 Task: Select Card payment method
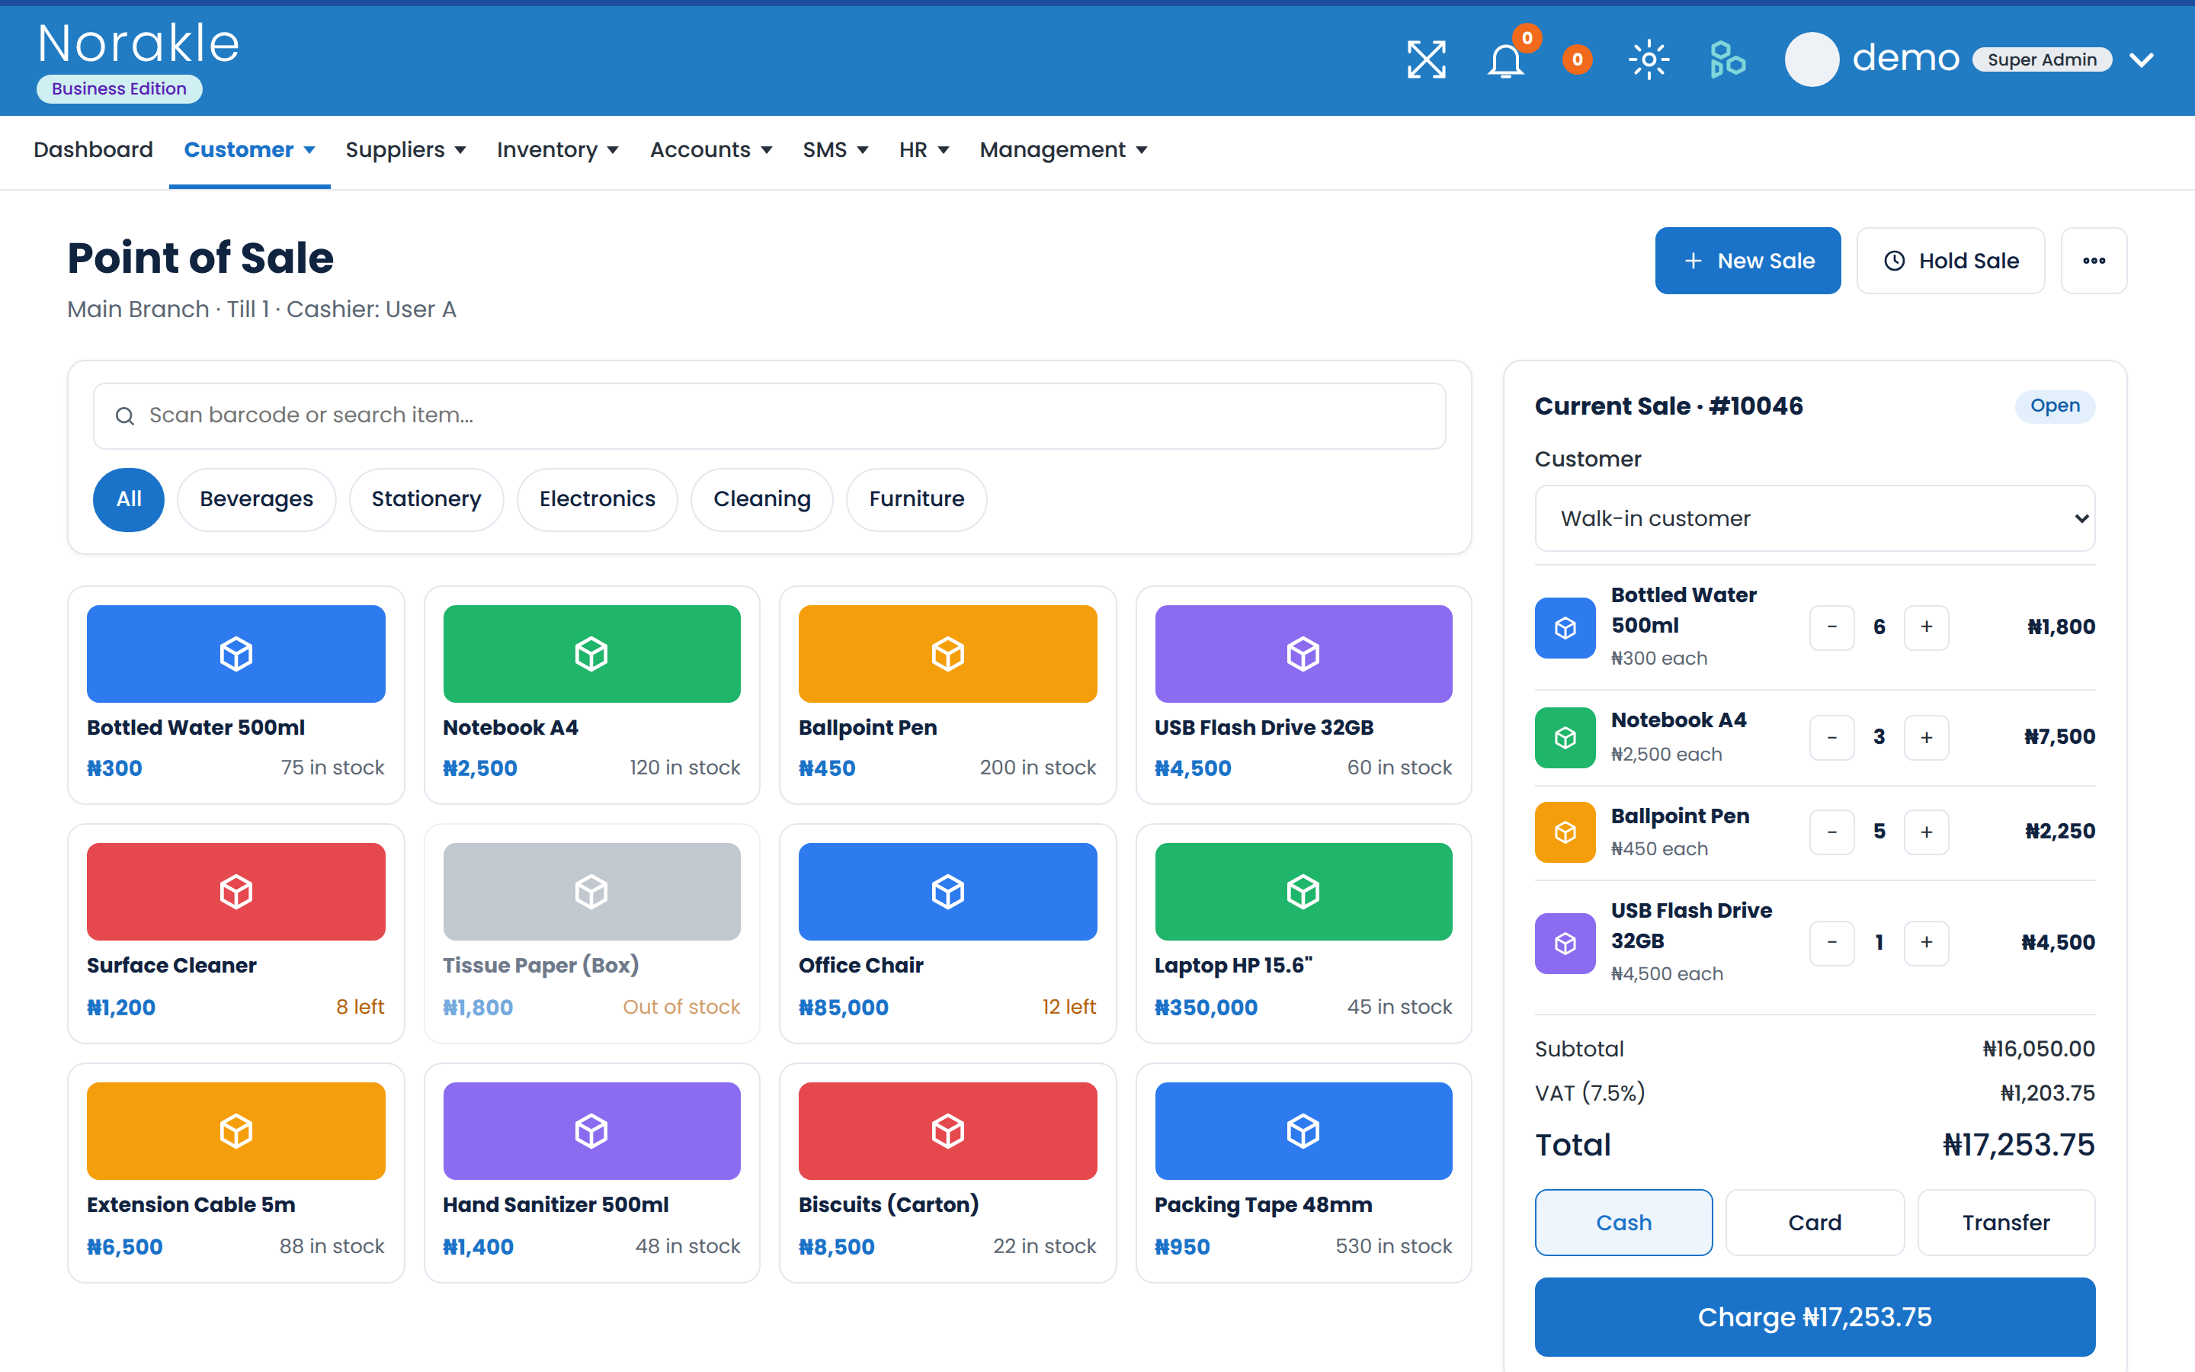coord(1814,1223)
